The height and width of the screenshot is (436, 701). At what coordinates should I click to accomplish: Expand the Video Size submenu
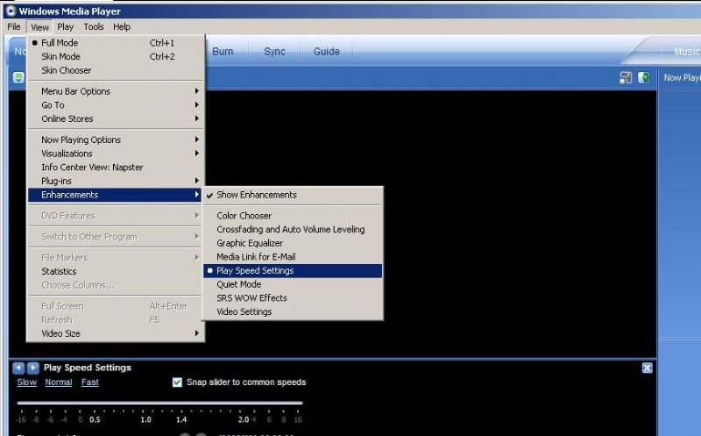point(116,333)
